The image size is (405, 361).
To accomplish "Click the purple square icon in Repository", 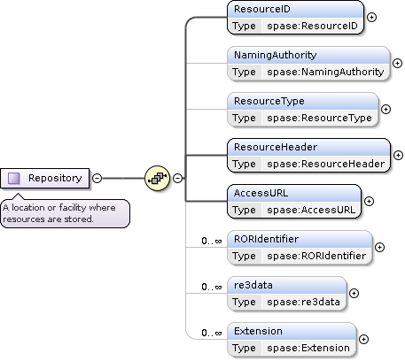I will click(14, 178).
